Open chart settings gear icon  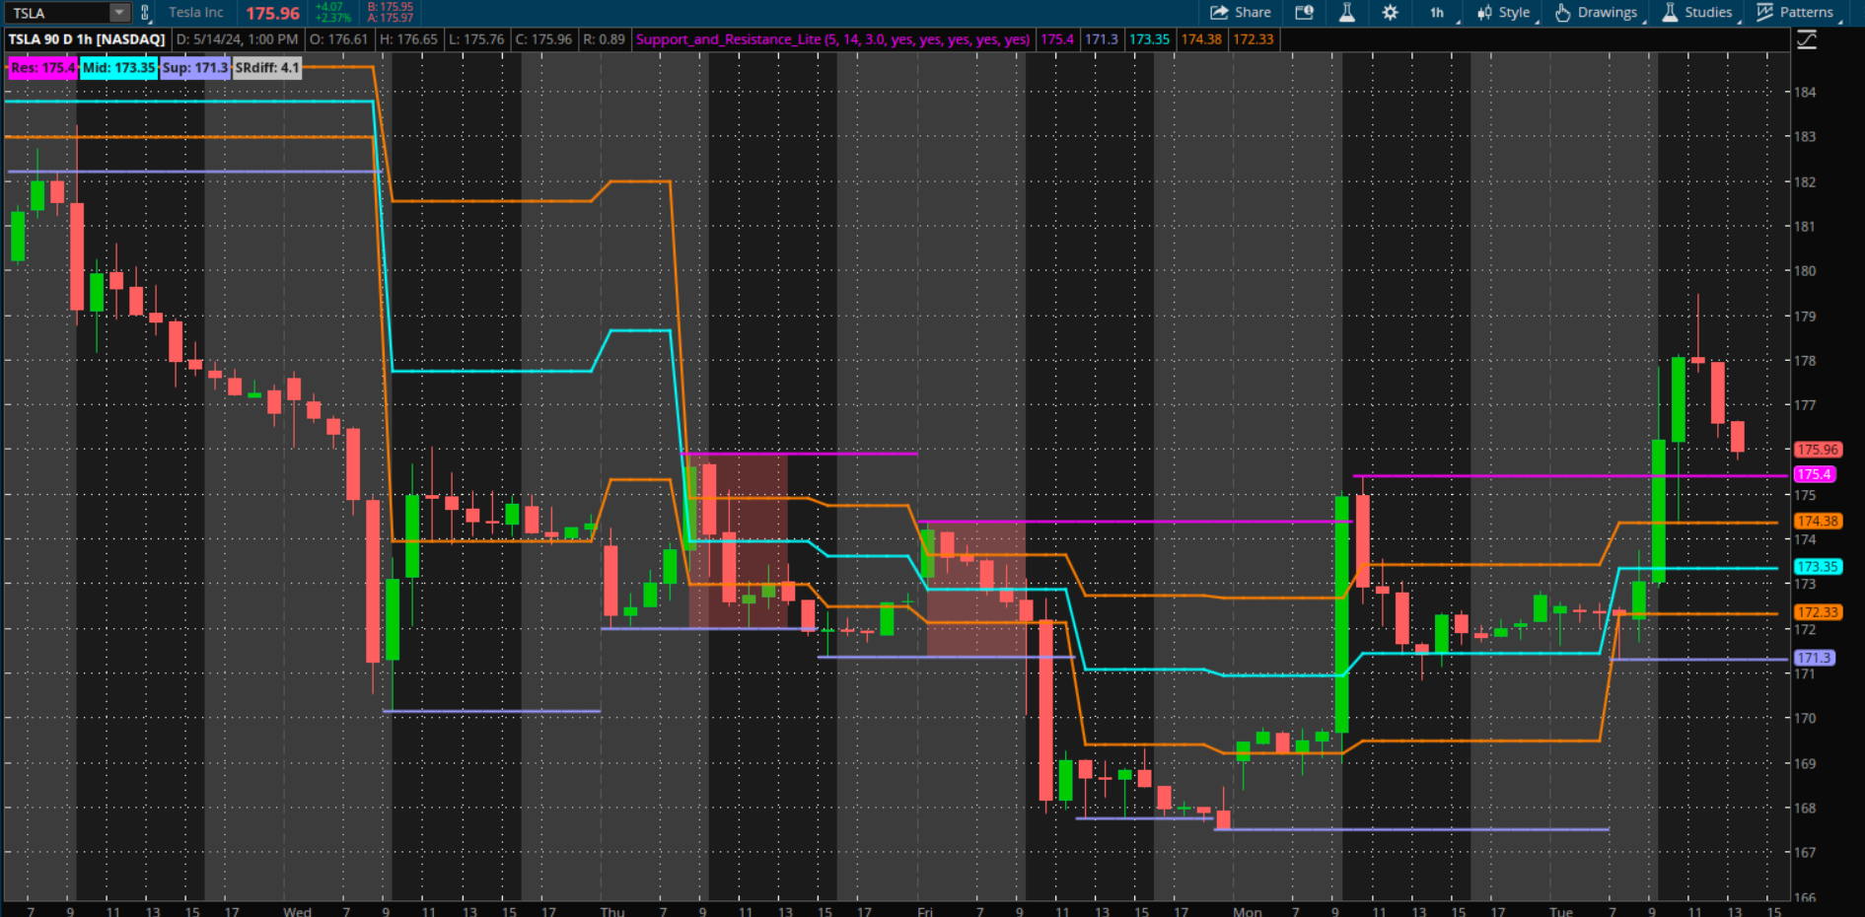1390,13
